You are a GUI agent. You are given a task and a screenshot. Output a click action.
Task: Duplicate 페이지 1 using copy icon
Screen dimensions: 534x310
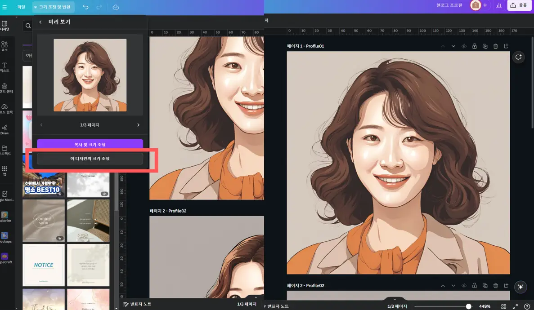point(485,46)
